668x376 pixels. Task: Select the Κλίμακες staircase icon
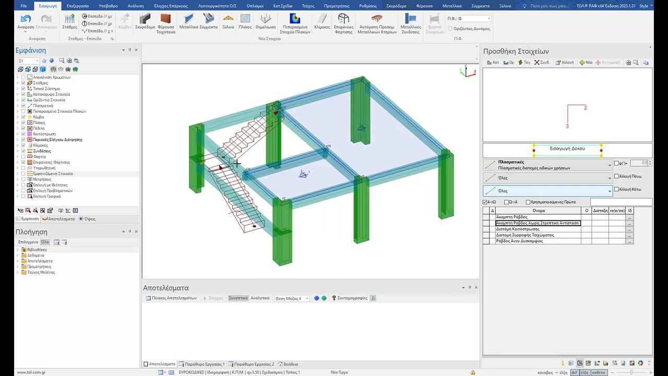coord(322,19)
